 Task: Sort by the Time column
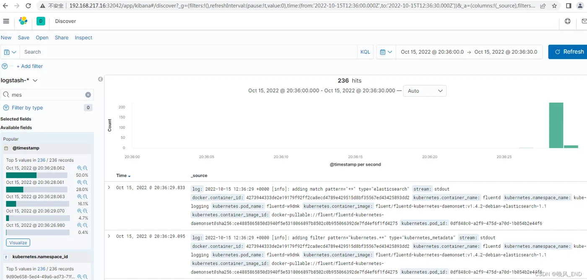pos(124,176)
